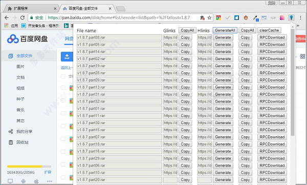Select 其它 category in sidebar
This screenshot has width=307, height=185.
pos(20,120)
